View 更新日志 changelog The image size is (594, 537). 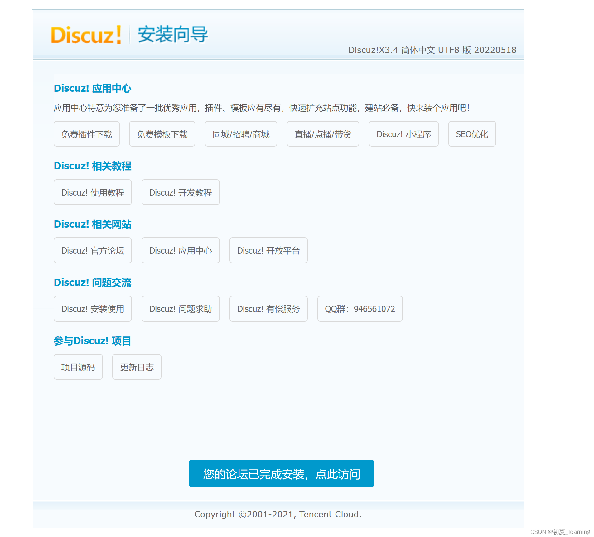tap(136, 367)
